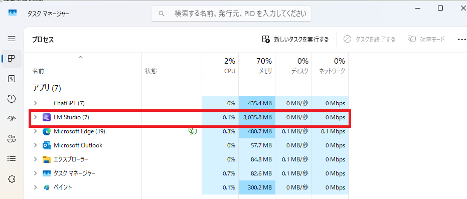Screen dimensions: 467x199
Task: Click the プロセス page title
Action: pyautogui.click(x=43, y=40)
